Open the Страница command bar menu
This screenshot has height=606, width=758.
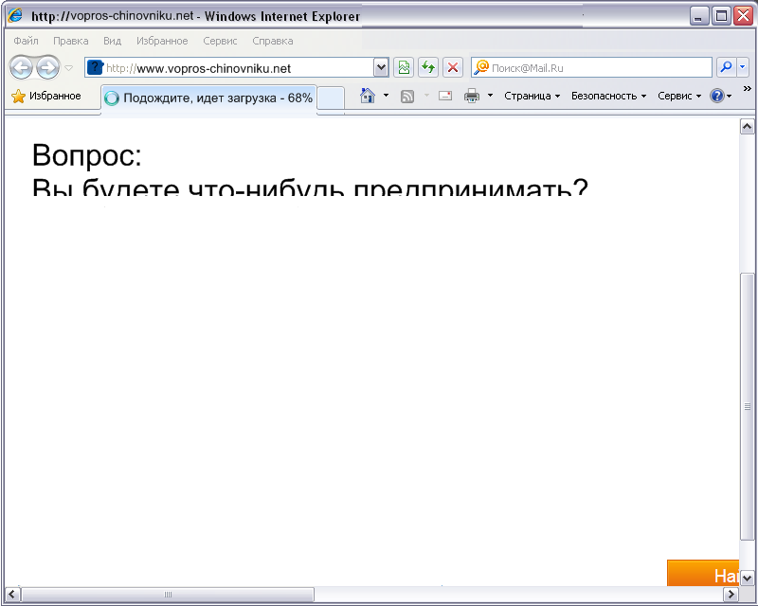tap(532, 96)
